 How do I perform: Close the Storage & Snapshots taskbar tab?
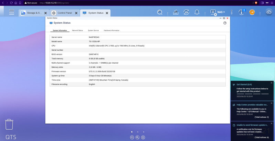pos(45,13)
